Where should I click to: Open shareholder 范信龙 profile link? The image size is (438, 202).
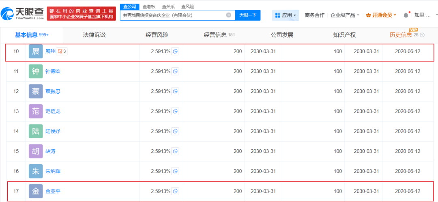tap(53, 111)
